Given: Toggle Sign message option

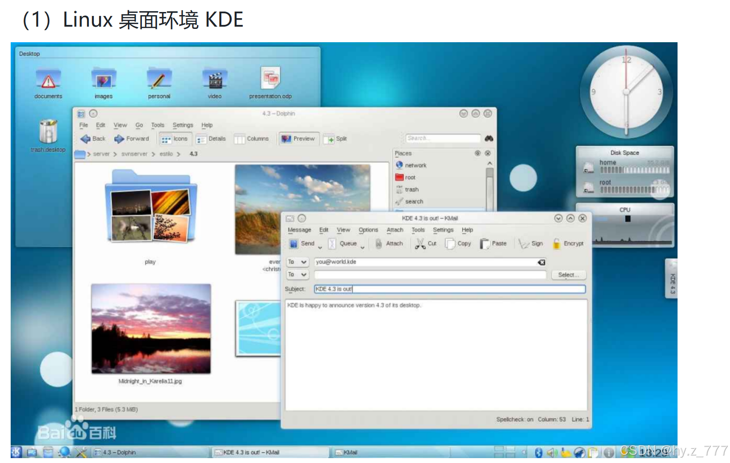Looking at the screenshot, I should pyautogui.click(x=531, y=243).
